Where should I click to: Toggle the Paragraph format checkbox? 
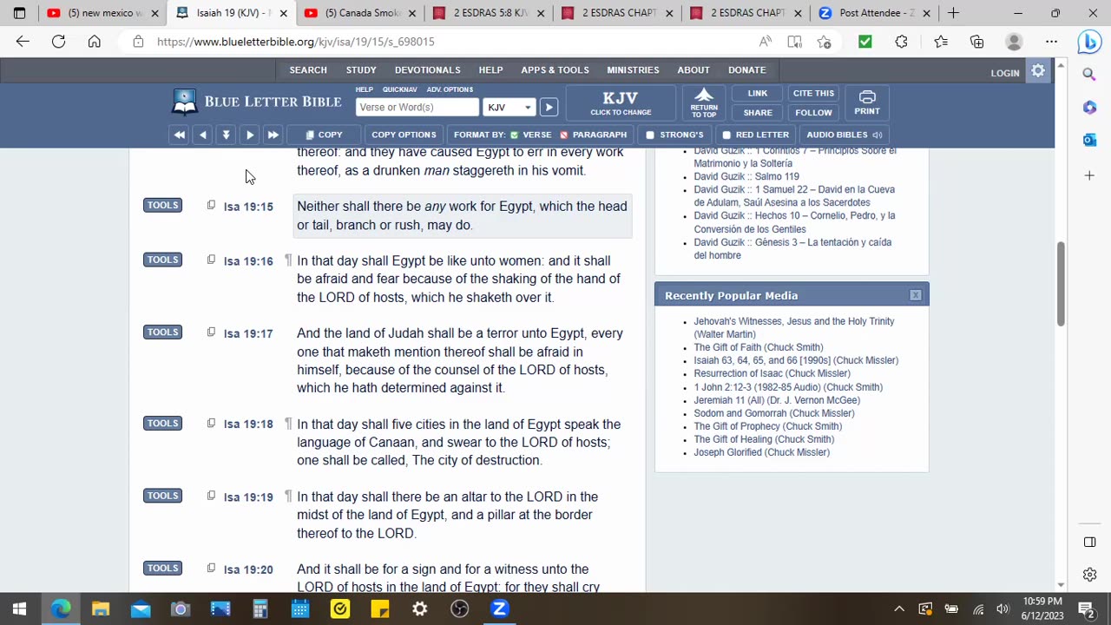click(564, 135)
